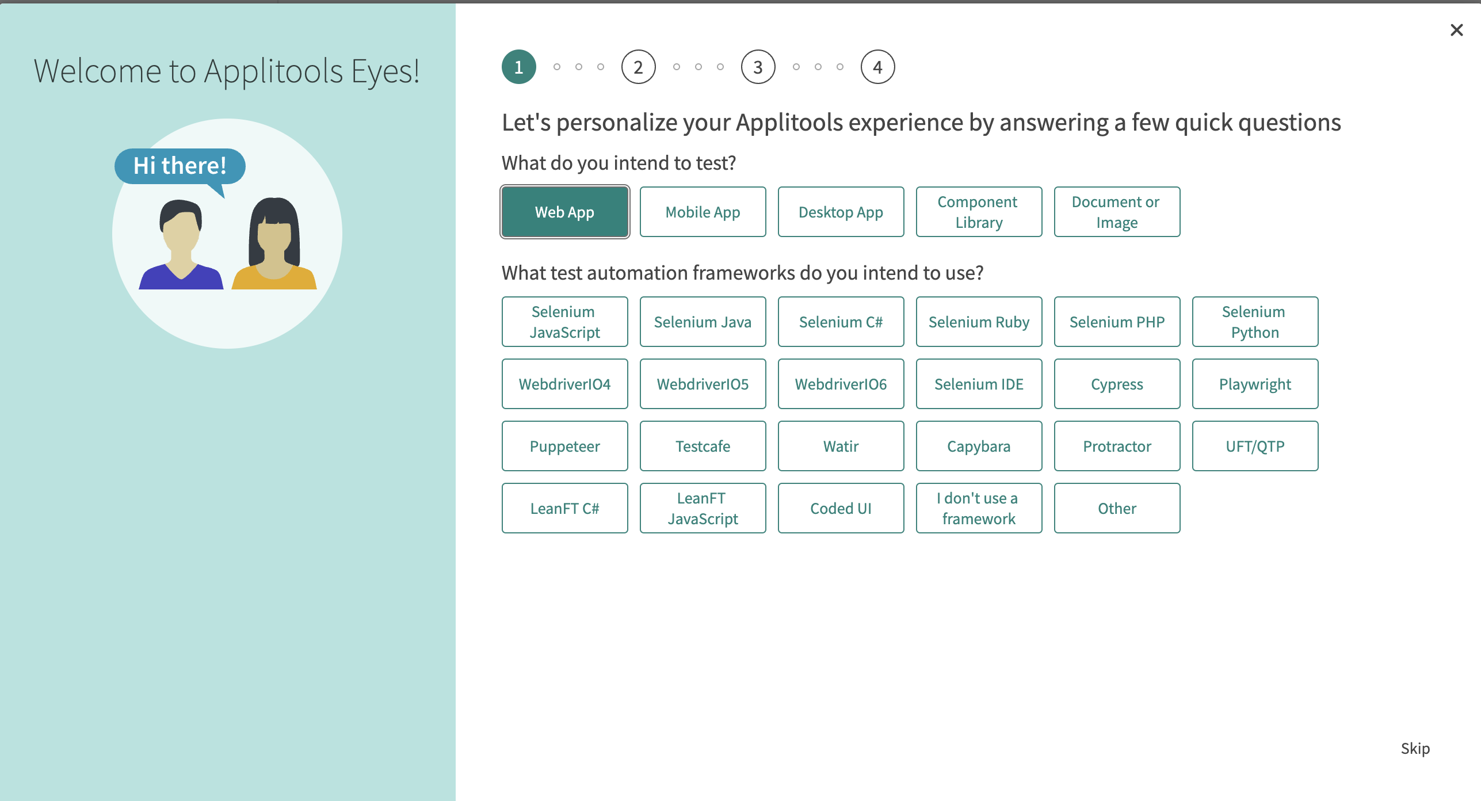This screenshot has width=1481, height=801.
Task: Select the Puppeteer framework option
Action: click(563, 446)
